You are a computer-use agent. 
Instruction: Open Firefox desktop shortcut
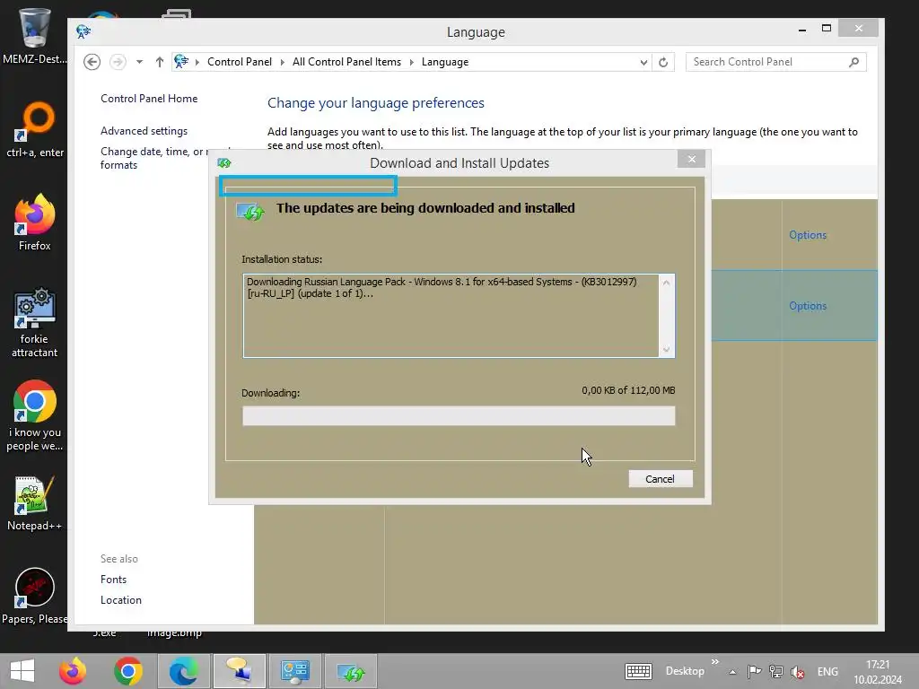35,222
